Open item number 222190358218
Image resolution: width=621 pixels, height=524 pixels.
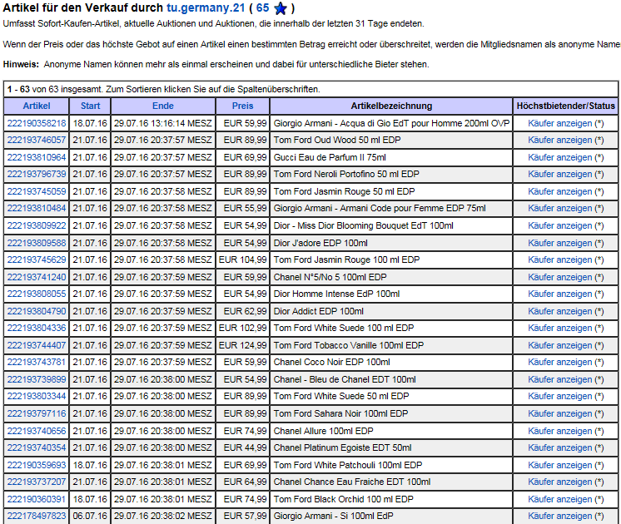(37, 123)
